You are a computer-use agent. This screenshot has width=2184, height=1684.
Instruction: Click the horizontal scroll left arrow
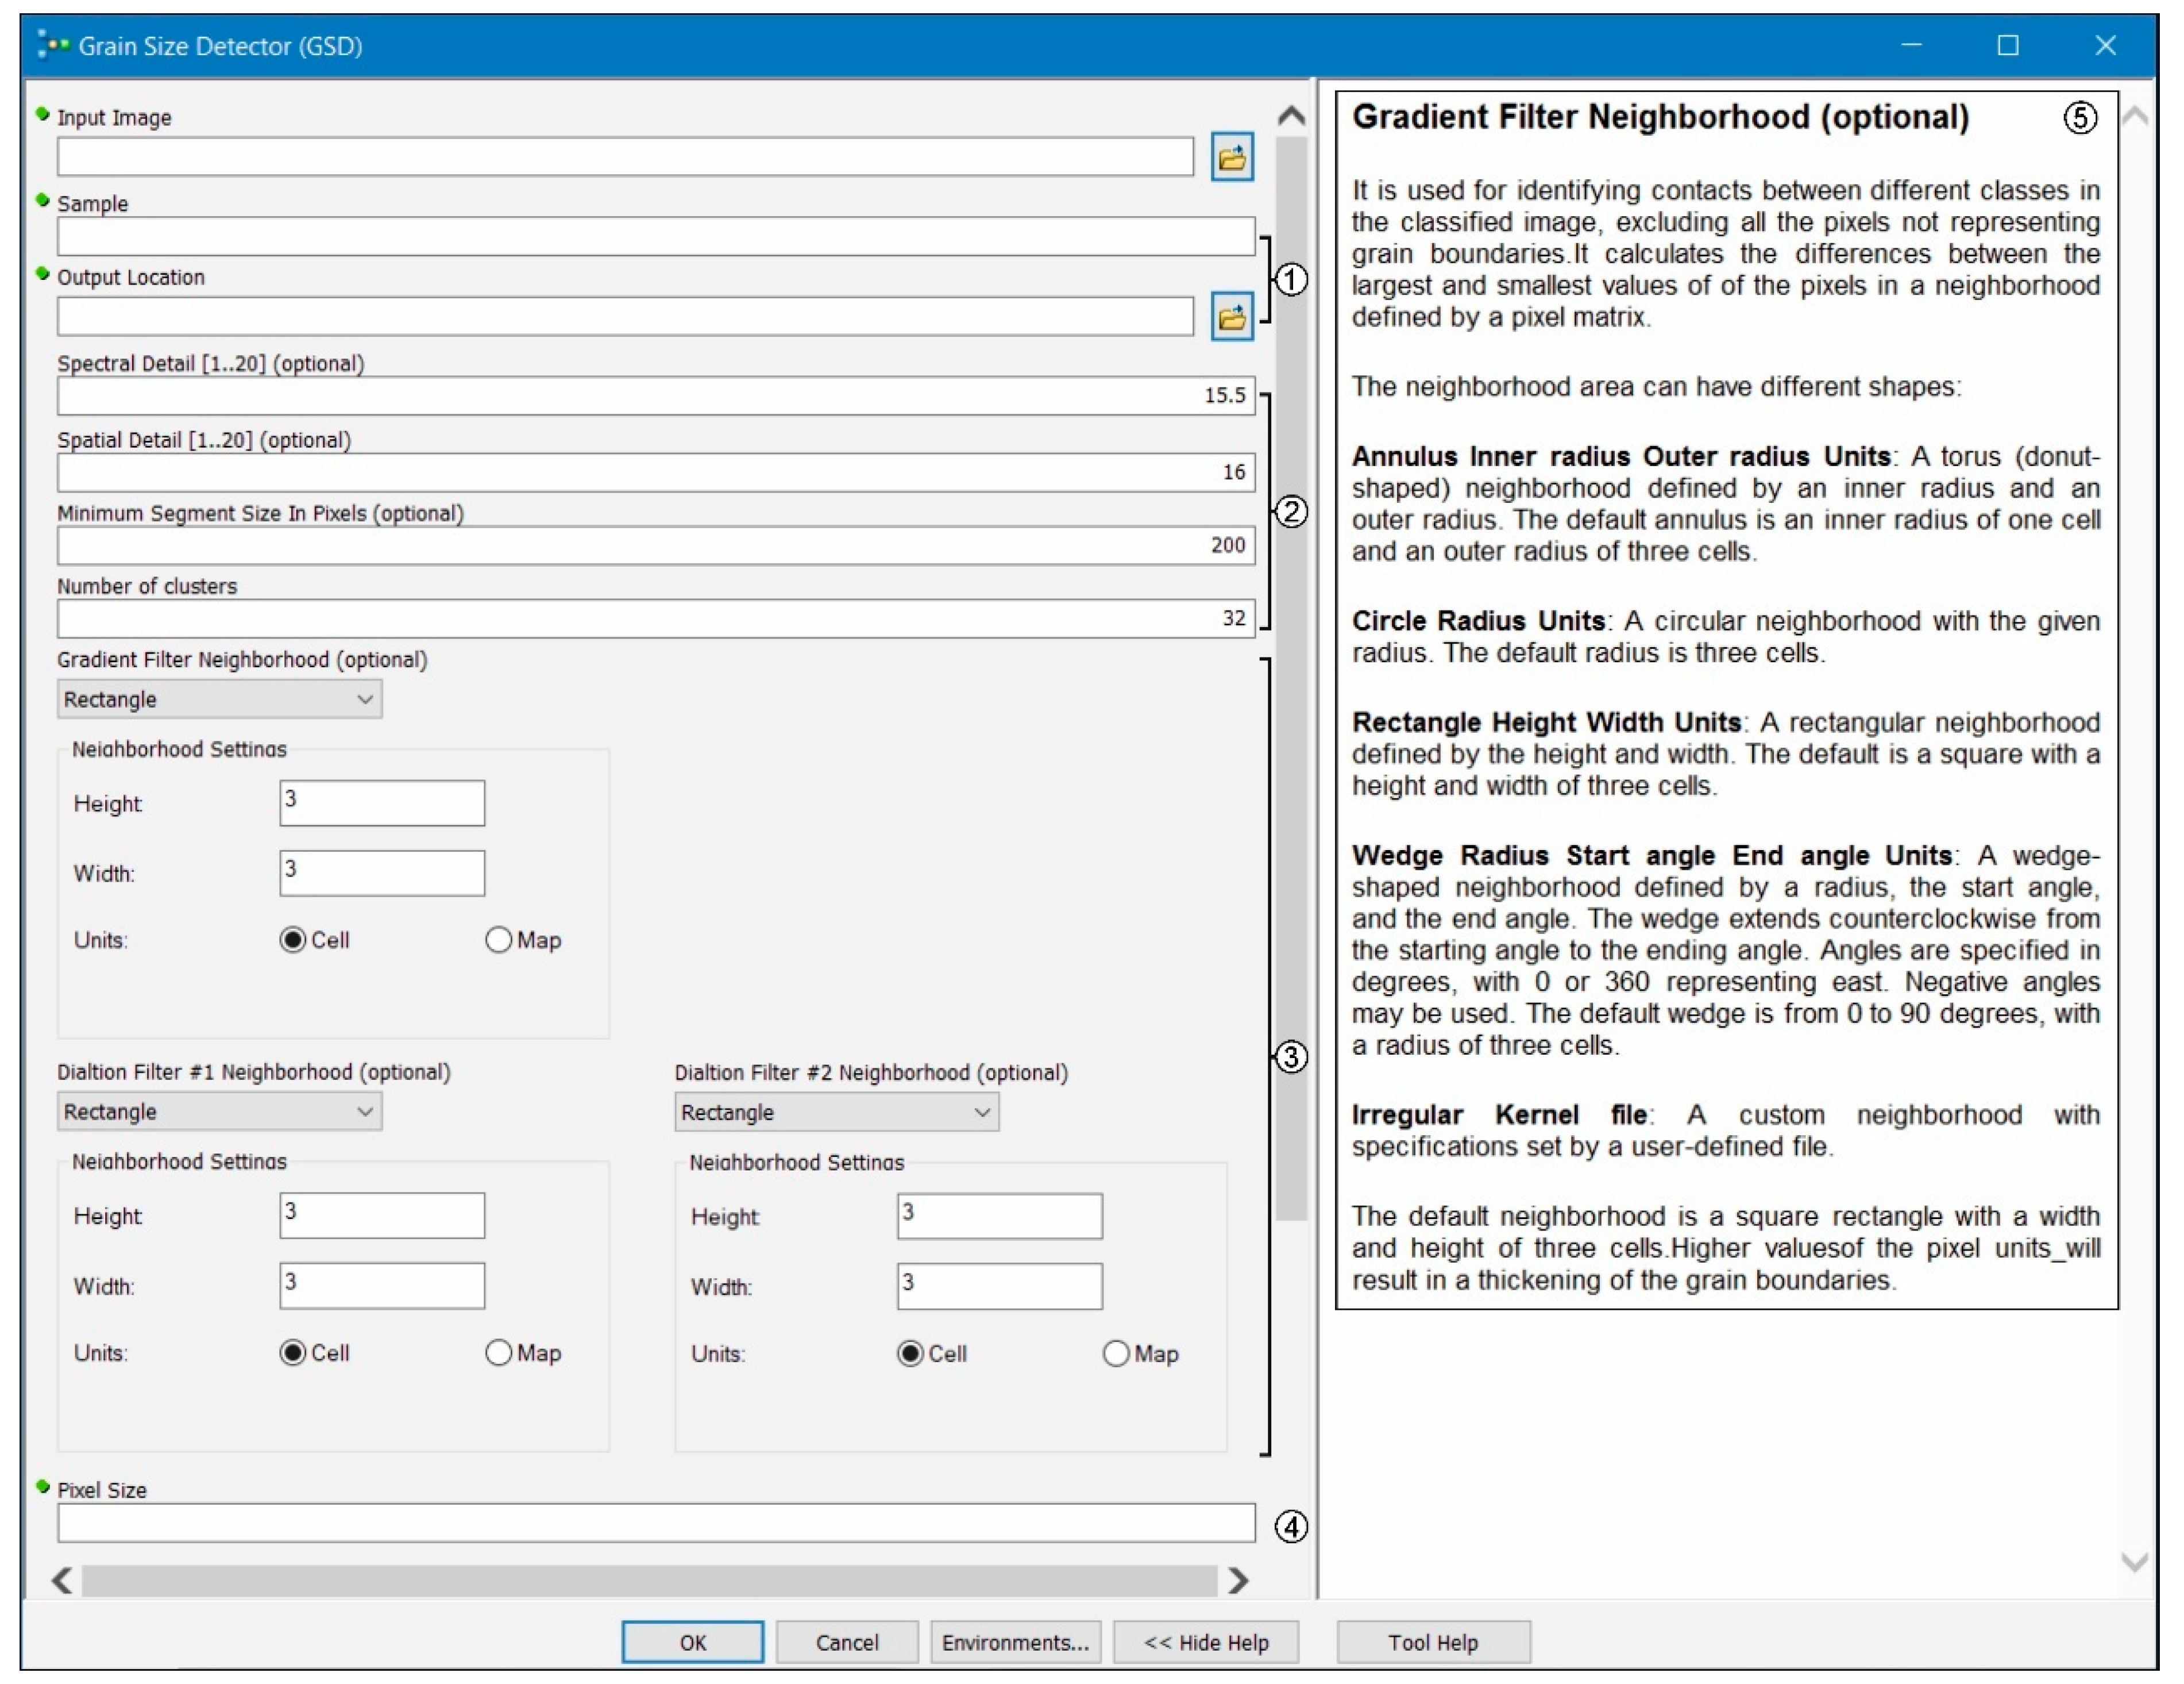pyautogui.click(x=62, y=1580)
